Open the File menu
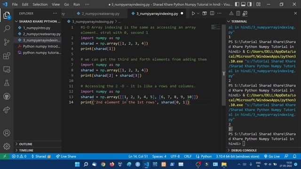The image size is (301, 169). click(x=15, y=4)
